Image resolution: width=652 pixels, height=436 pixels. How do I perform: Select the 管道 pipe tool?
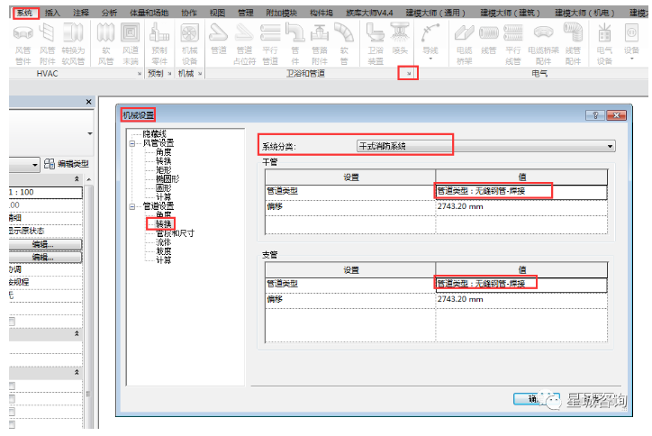218,40
